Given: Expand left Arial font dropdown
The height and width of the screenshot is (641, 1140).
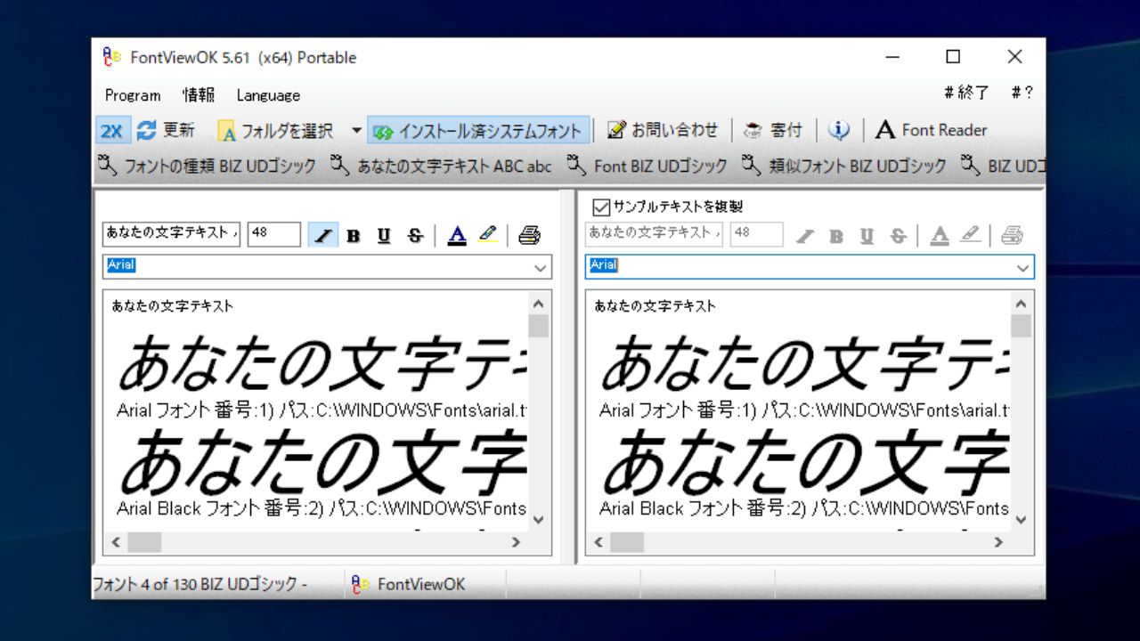Looking at the screenshot, I should tap(540, 267).
